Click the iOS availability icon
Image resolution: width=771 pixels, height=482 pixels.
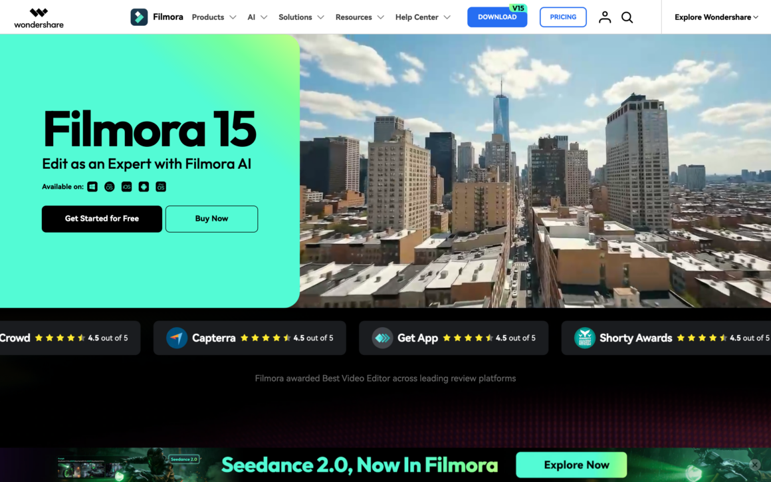pos(126,187)
